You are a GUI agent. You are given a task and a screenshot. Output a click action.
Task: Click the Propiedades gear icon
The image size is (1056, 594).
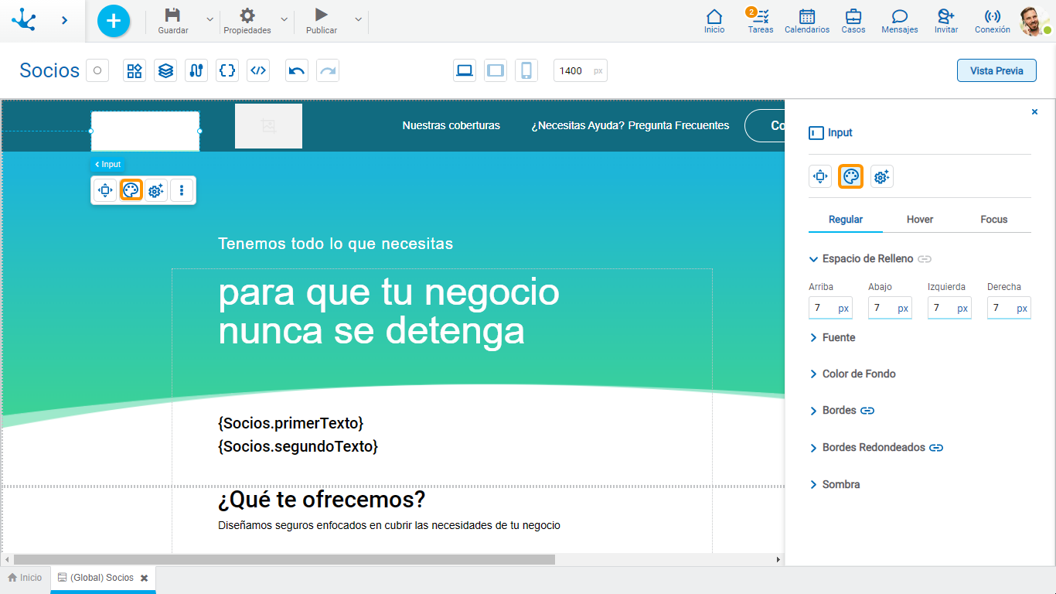coord(247,15)
